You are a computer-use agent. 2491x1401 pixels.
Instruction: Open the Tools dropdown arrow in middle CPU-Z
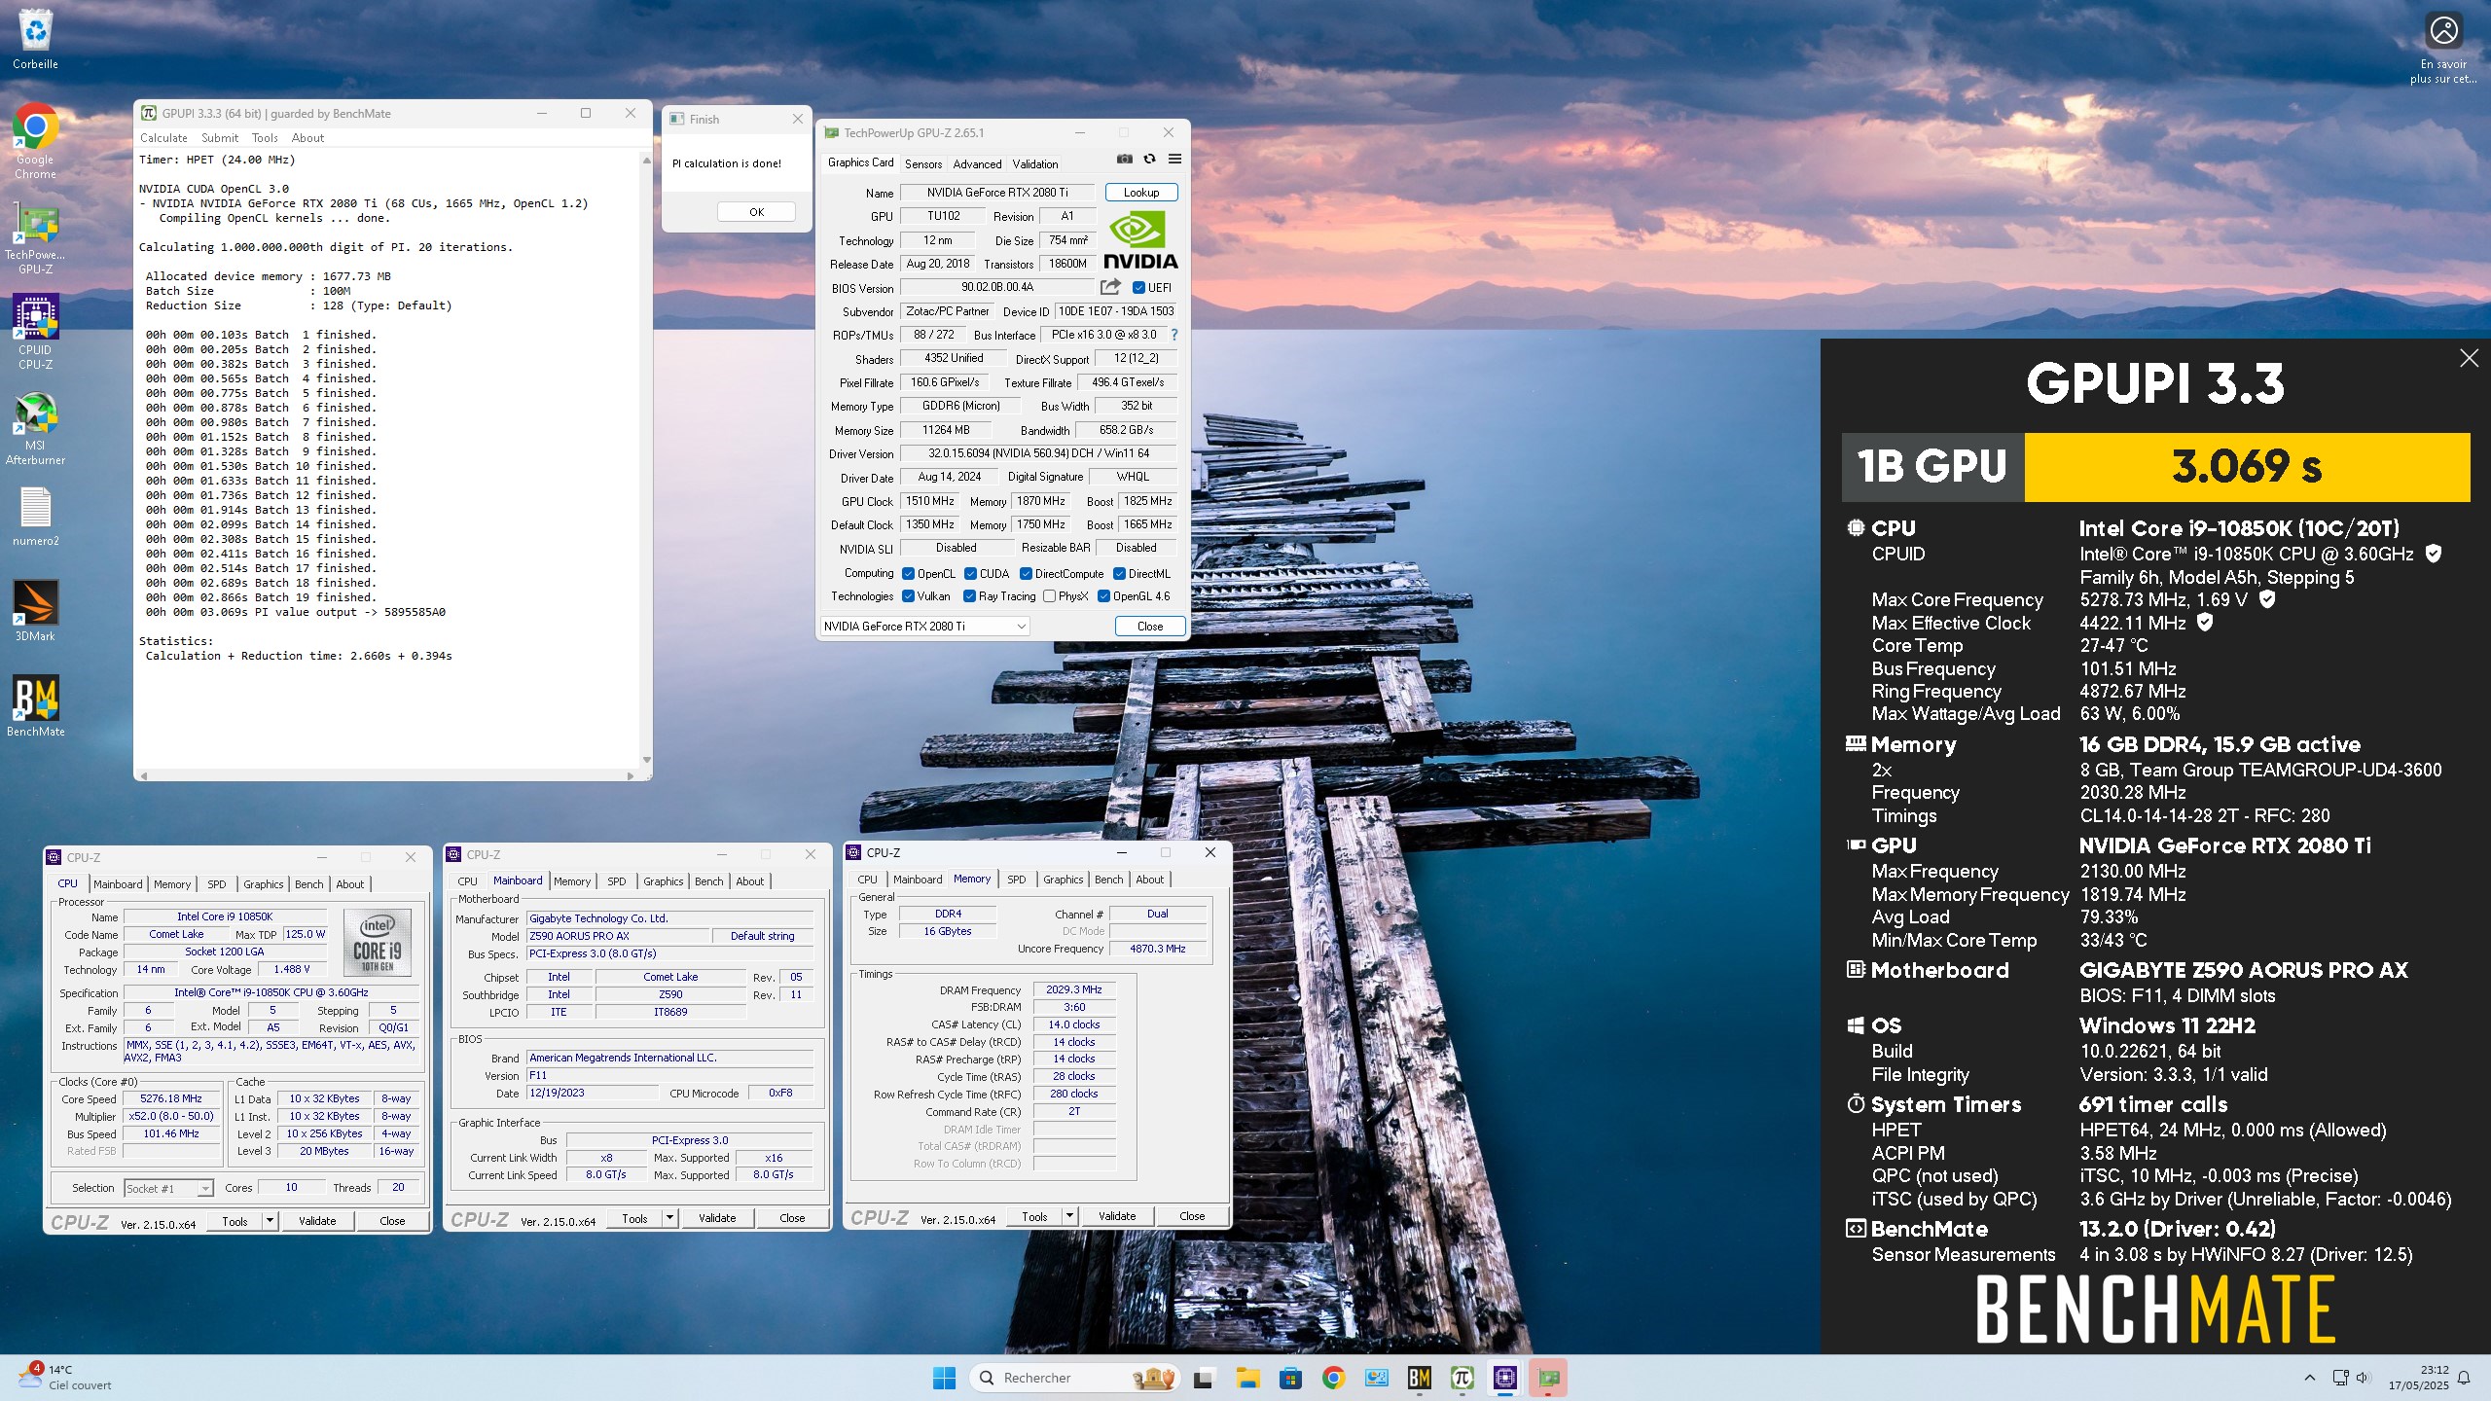(x=669, y=1218)
